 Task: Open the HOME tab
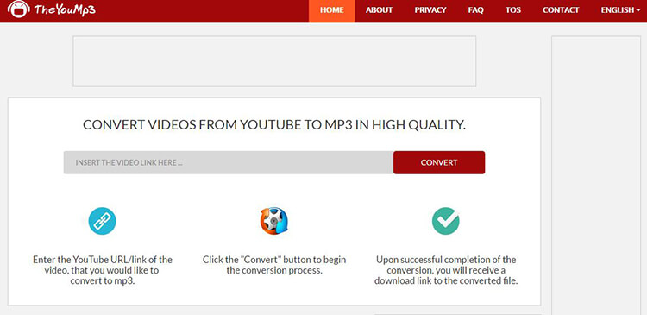332,10
